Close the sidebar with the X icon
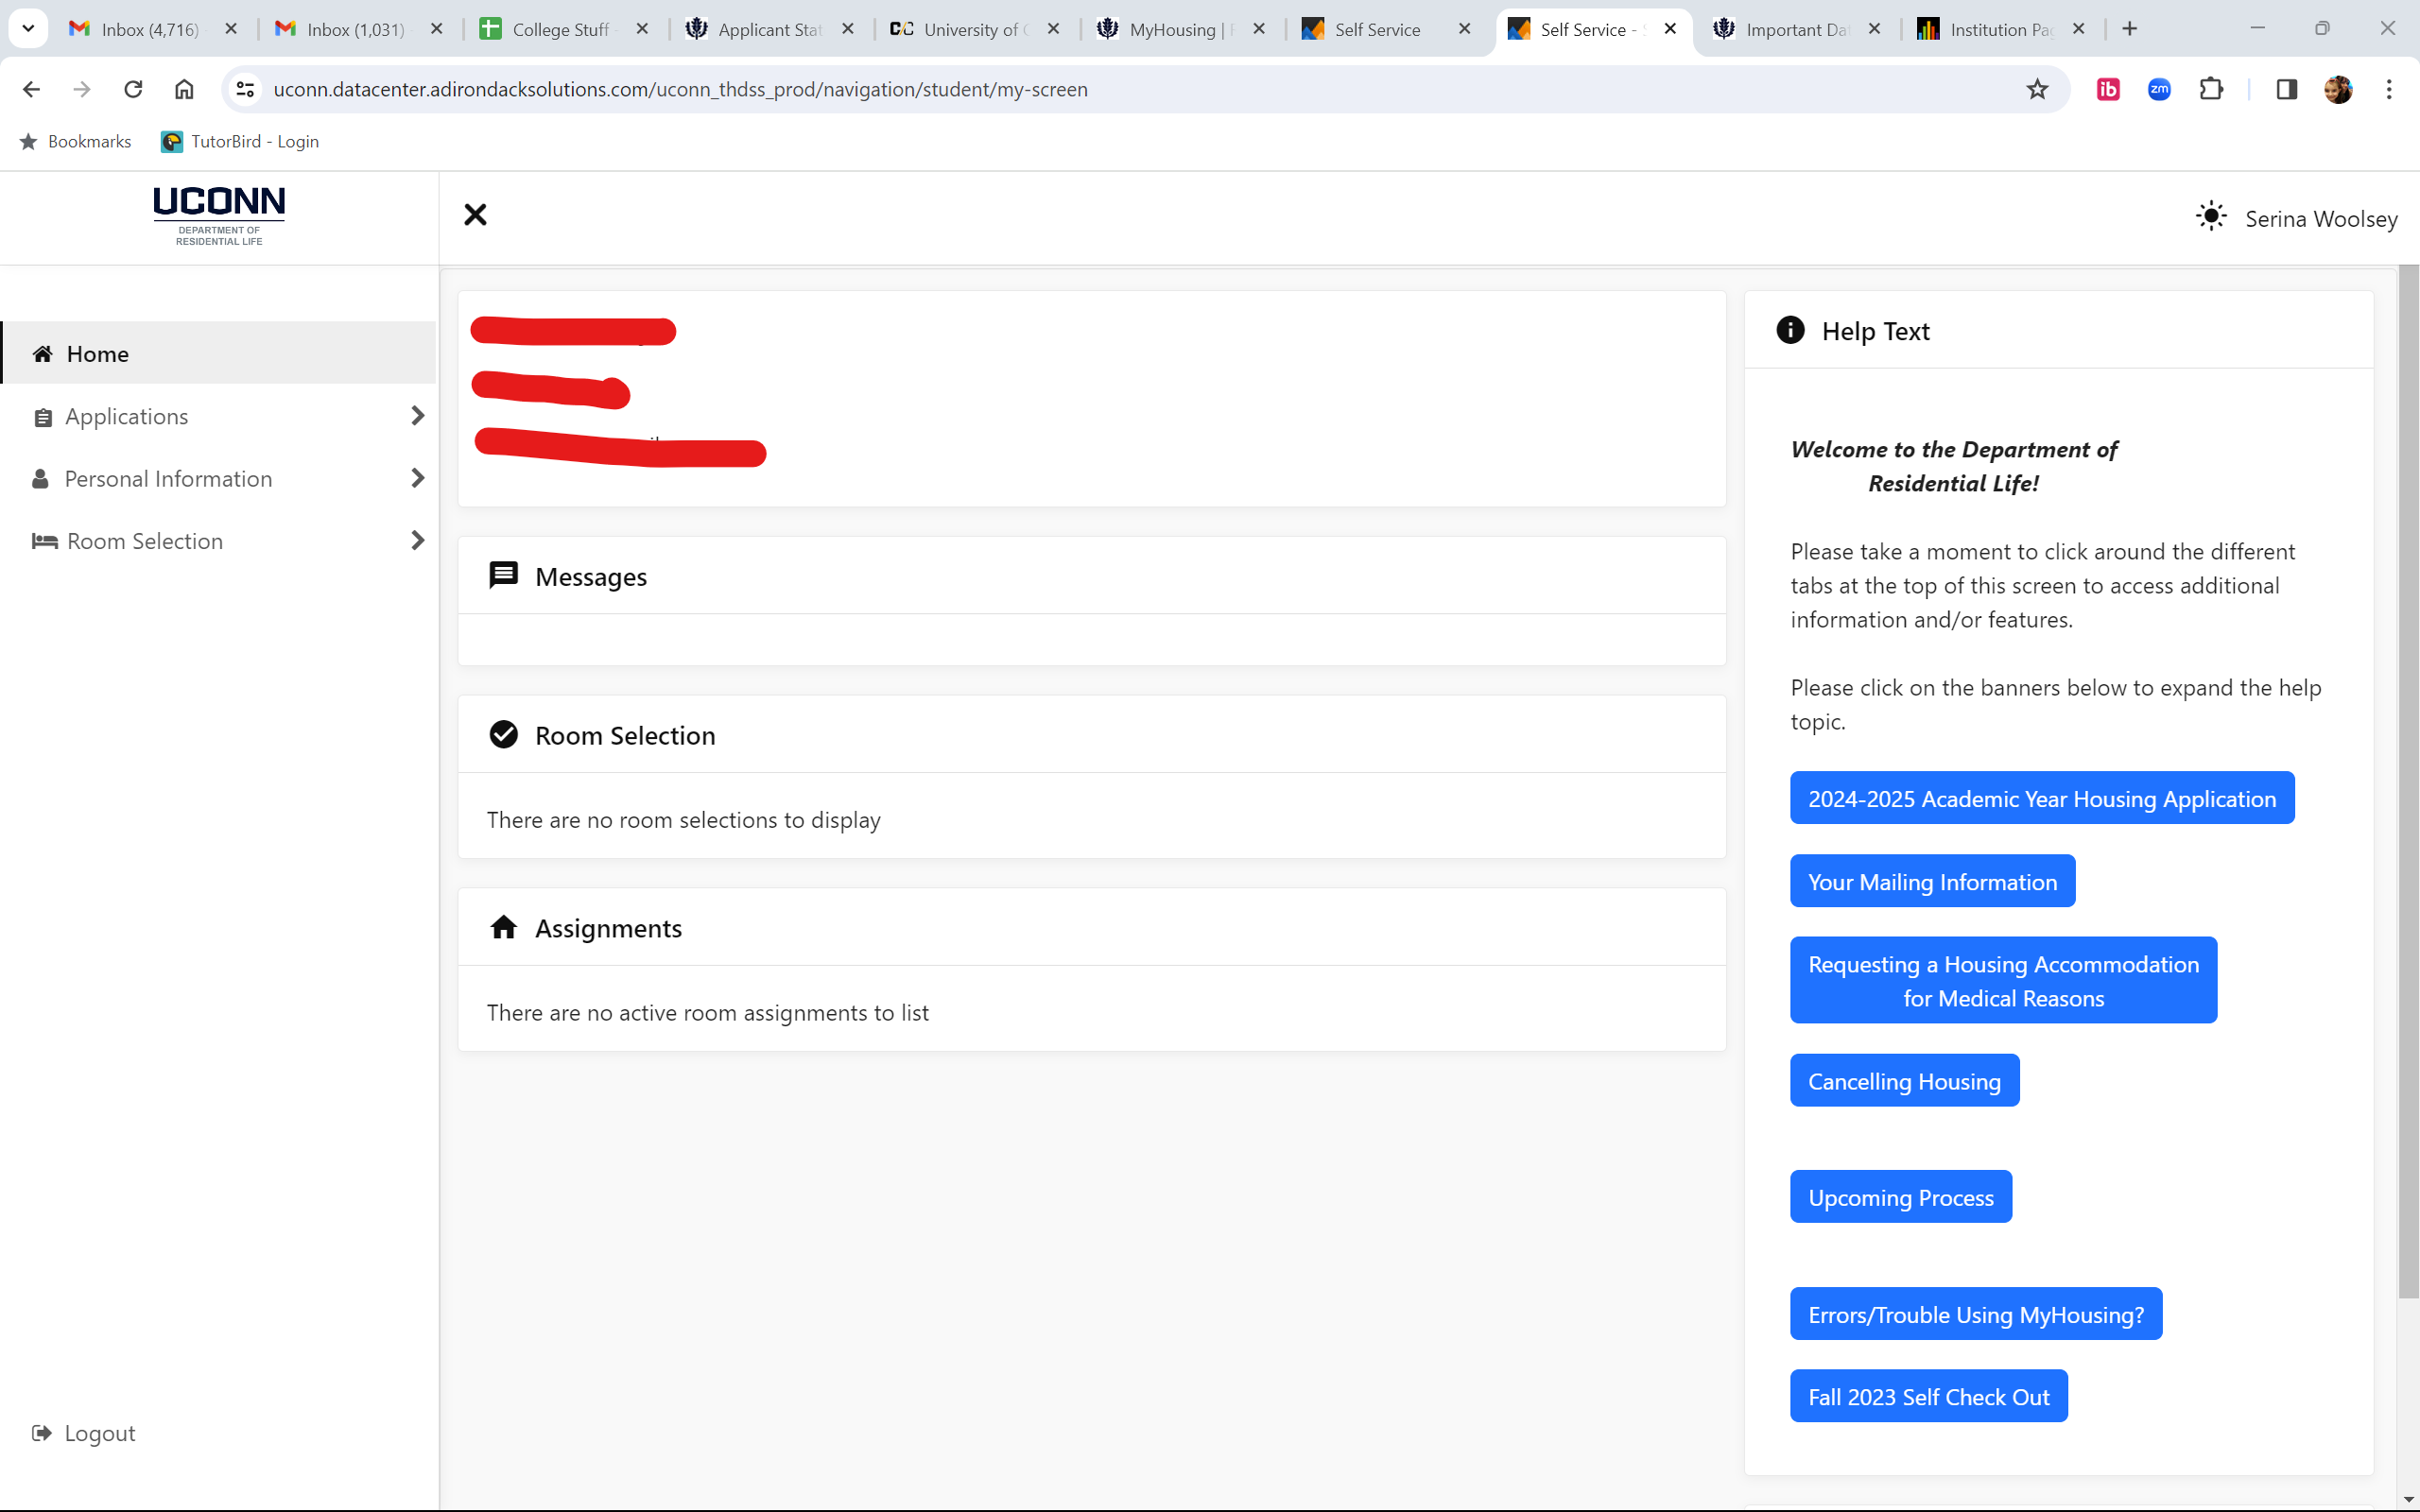 pyautogui.click(x=475, y=215)
